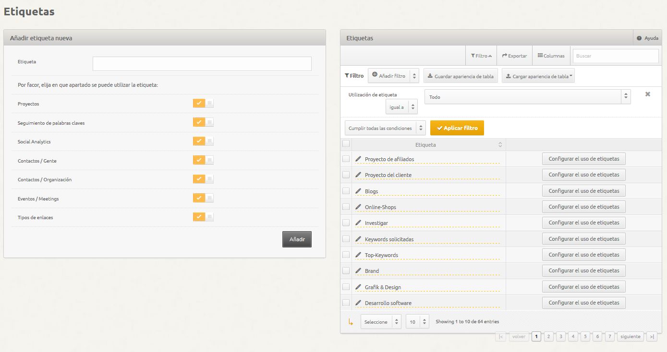Tick the checkbox for Desarrollo software row
667x352 pixels.
tap(346, 303)
